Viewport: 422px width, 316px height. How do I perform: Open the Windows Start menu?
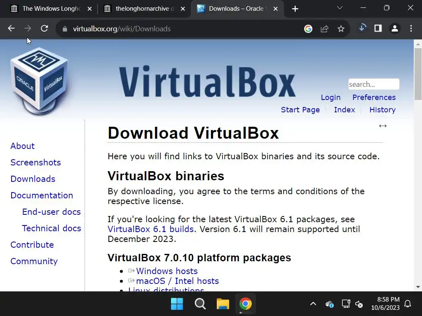point(177,304)
